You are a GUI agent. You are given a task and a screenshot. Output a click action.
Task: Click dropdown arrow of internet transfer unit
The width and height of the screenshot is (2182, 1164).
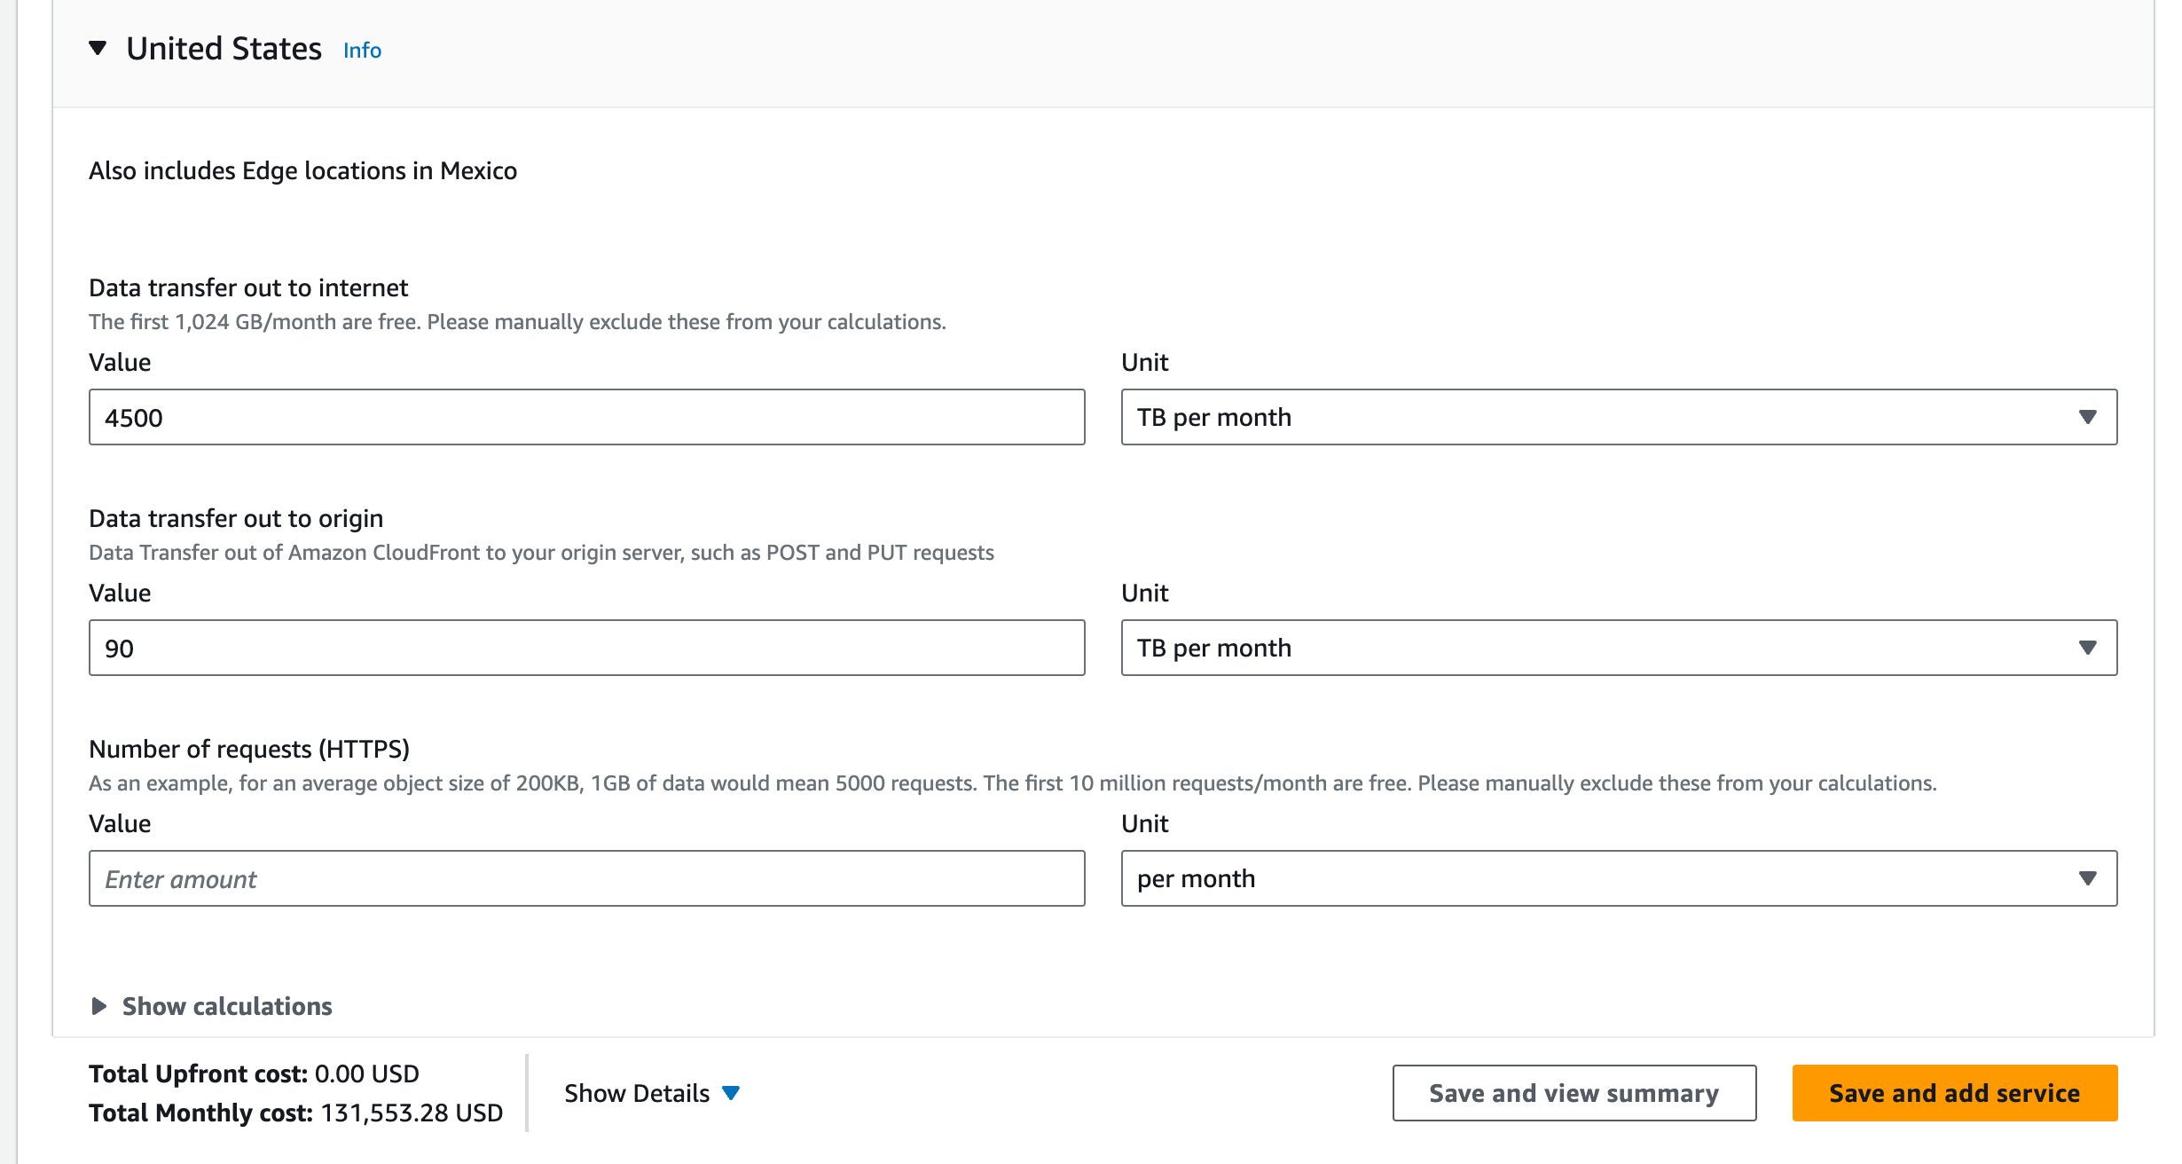coord(2087,417)
